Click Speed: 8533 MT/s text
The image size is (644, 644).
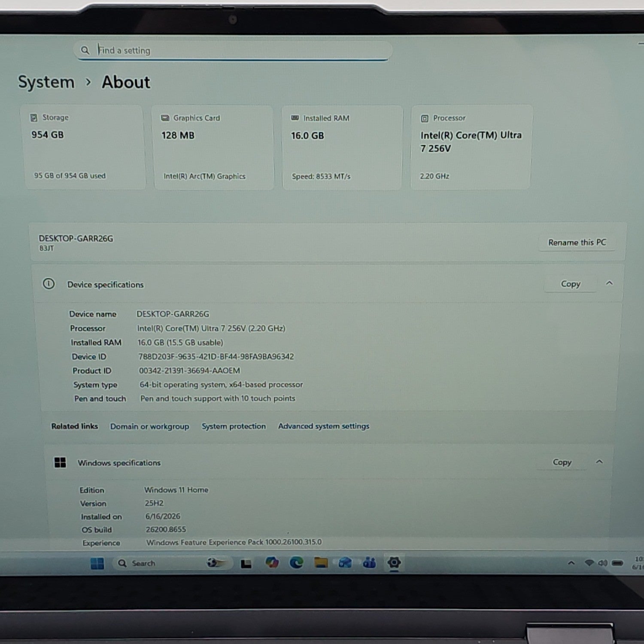[321, 176]
